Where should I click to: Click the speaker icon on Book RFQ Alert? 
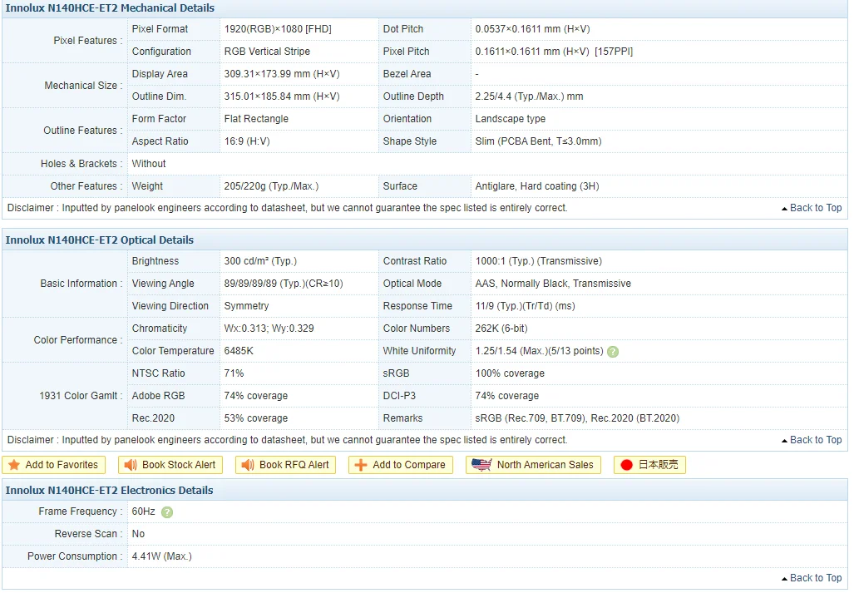(247, 465)
